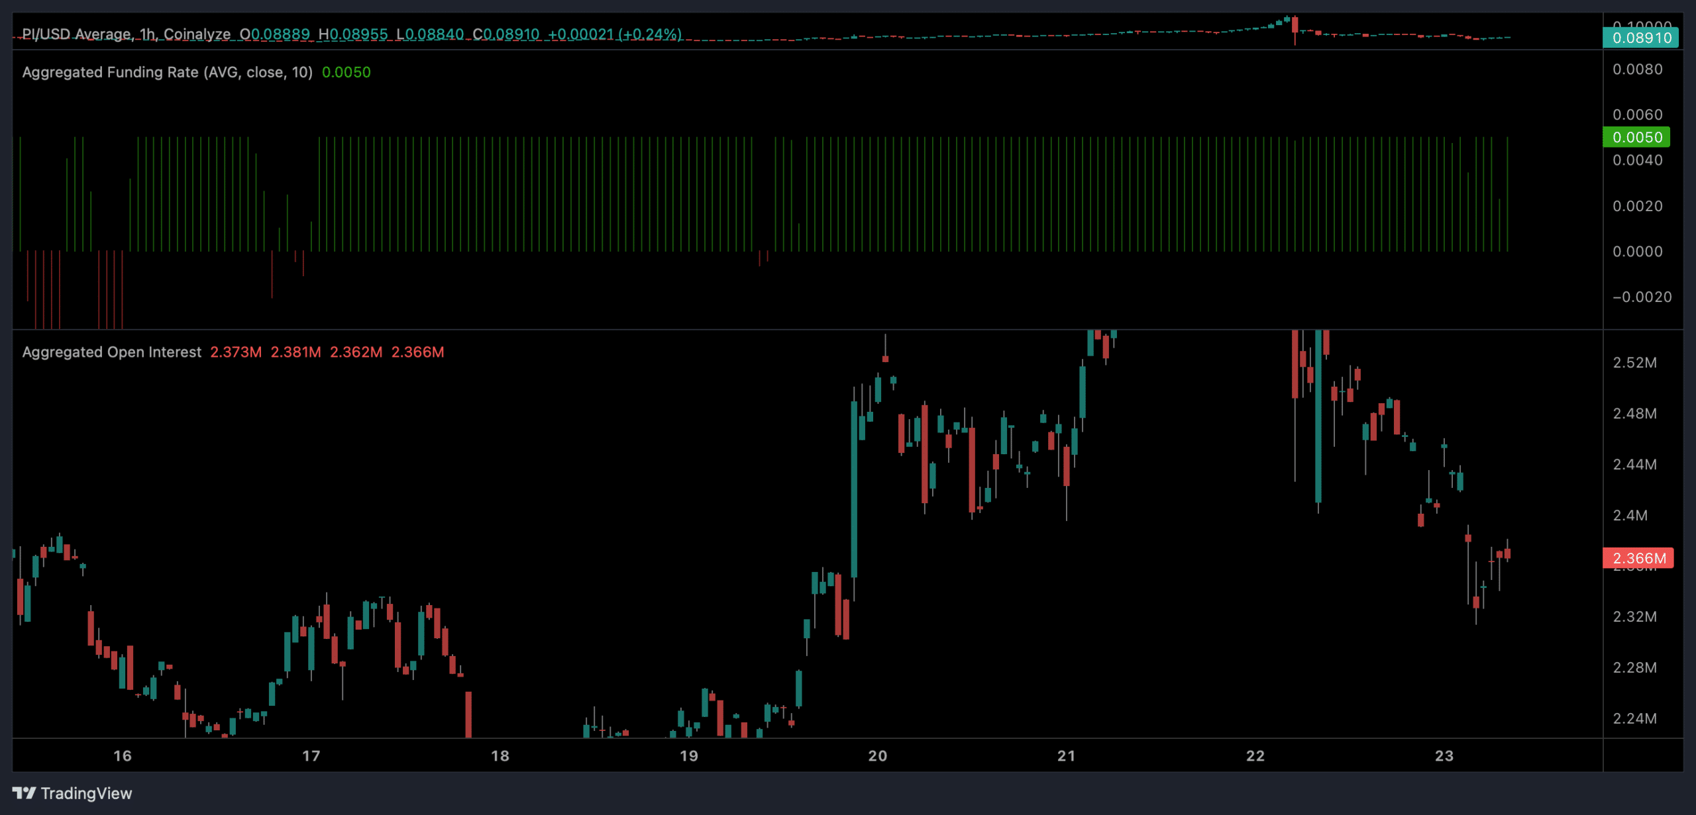
Task: Click the open interest value 2.362M
Action: click(x=356, y=352)
